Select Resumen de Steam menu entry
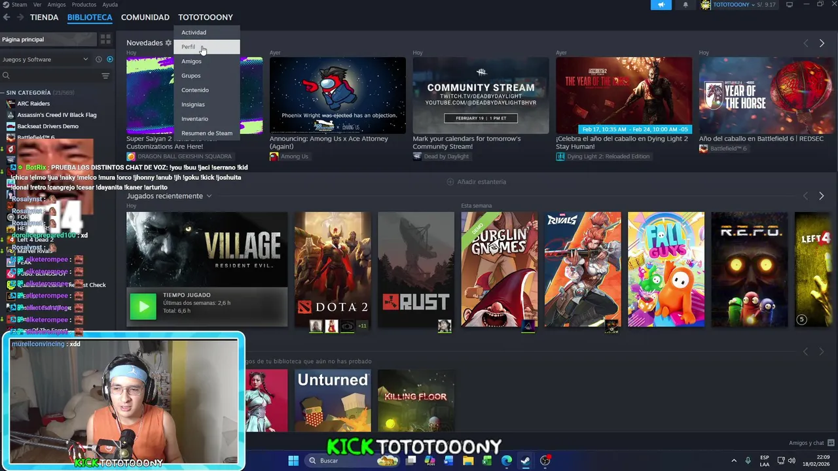Viewport: 838px width, 471px height. (206, 133)
